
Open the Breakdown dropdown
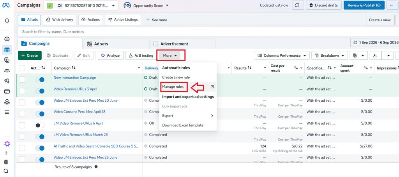(330, 56)
